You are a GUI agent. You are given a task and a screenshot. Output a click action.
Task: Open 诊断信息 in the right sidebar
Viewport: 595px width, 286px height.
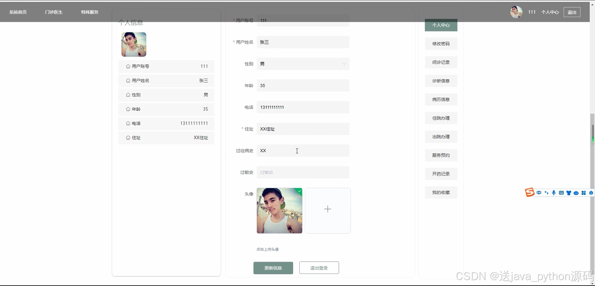(441, 81)
